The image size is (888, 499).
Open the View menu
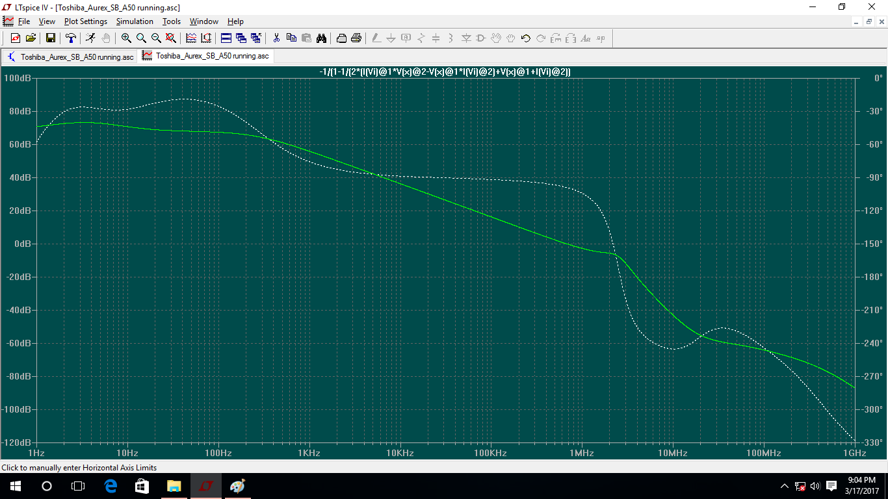tap(47, 21)
